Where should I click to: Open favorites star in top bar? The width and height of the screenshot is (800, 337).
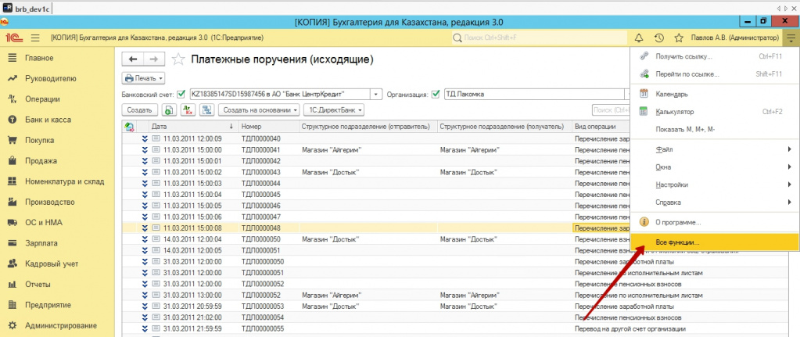(x=679, y=38)
